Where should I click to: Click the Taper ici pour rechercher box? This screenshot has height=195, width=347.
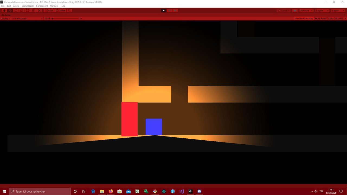click(x=40, y=191)
